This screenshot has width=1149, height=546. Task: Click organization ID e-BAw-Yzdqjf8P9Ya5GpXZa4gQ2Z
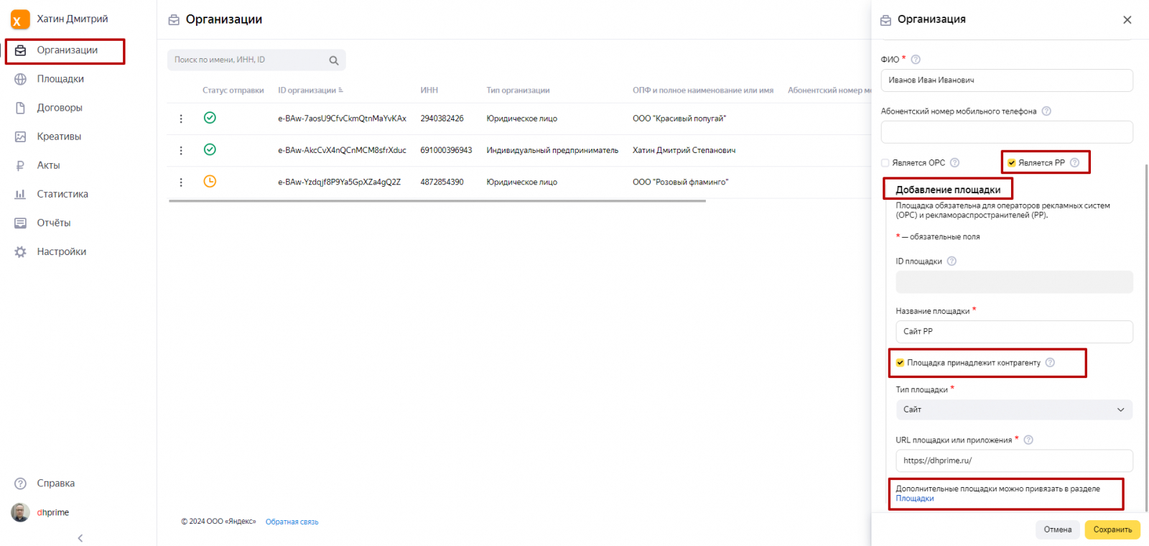339,182
